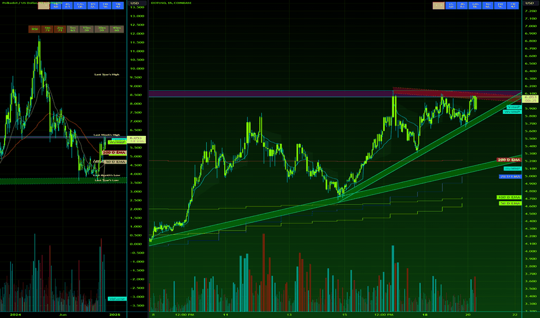Select the M-VWAP label on the right chart
Viewport: 540px width, 318px height.
click(x=512, y=168)
